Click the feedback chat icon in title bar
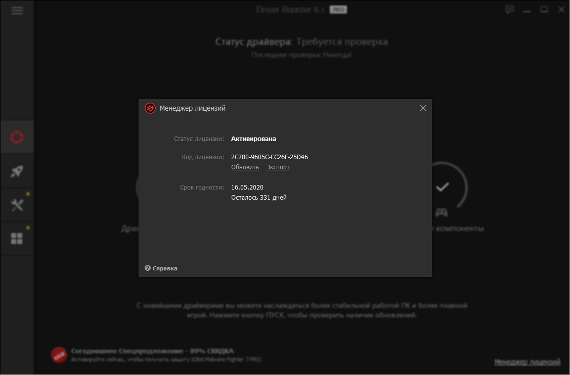 [x=510, y=10]
